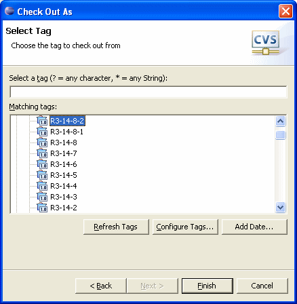Click the scrollbar down arrow
Screen dimensions: 297x304
[280, 207]
